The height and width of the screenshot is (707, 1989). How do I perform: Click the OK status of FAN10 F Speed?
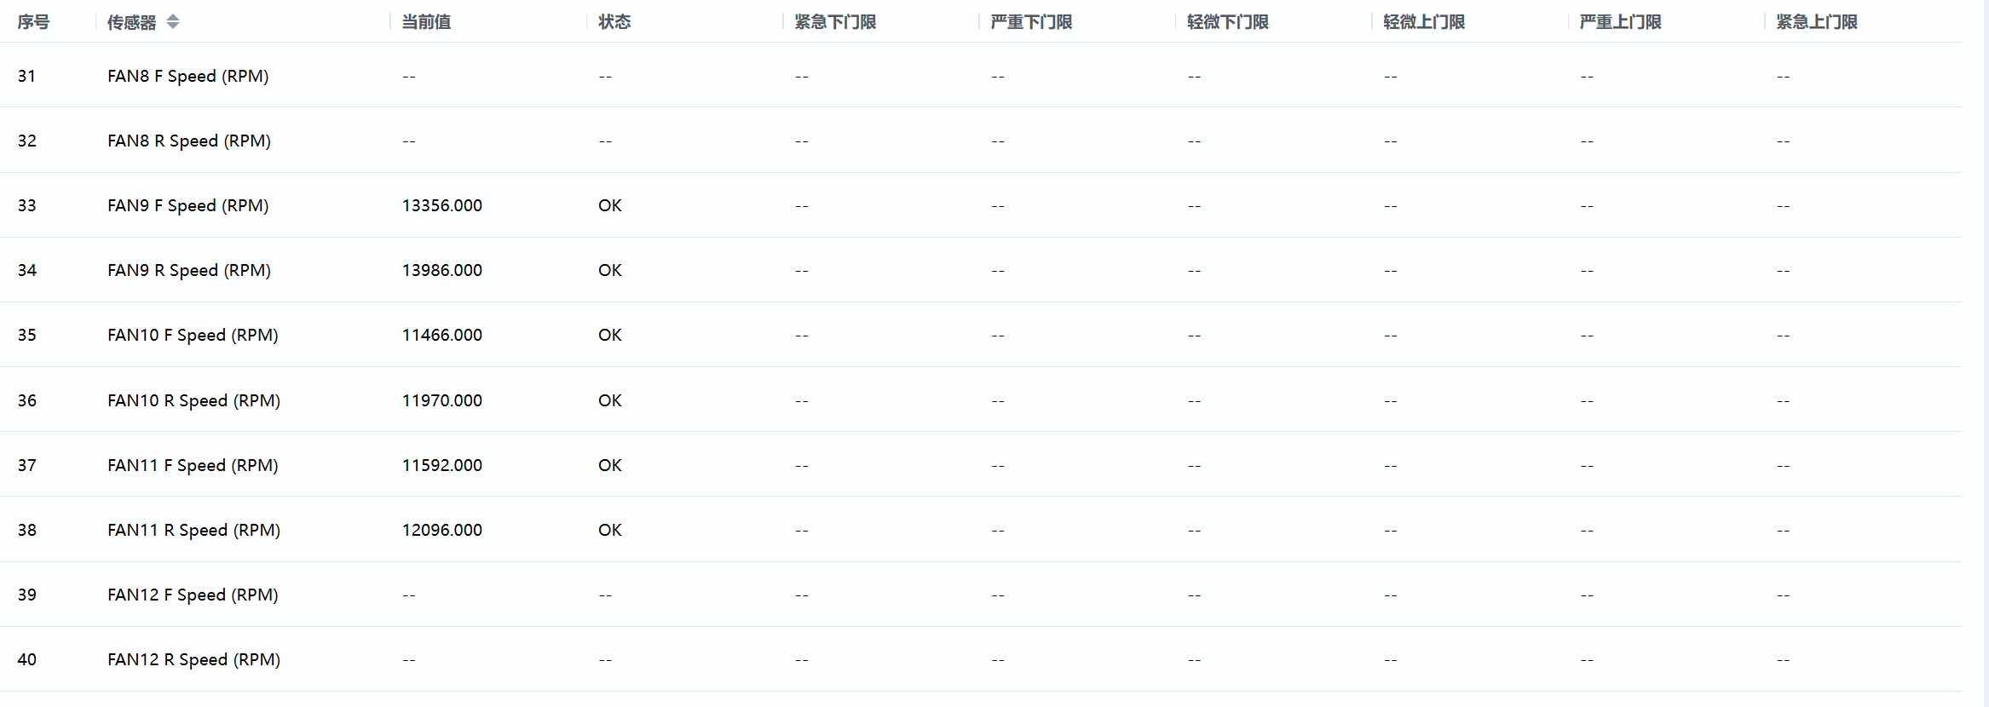(x=610, y=335)
